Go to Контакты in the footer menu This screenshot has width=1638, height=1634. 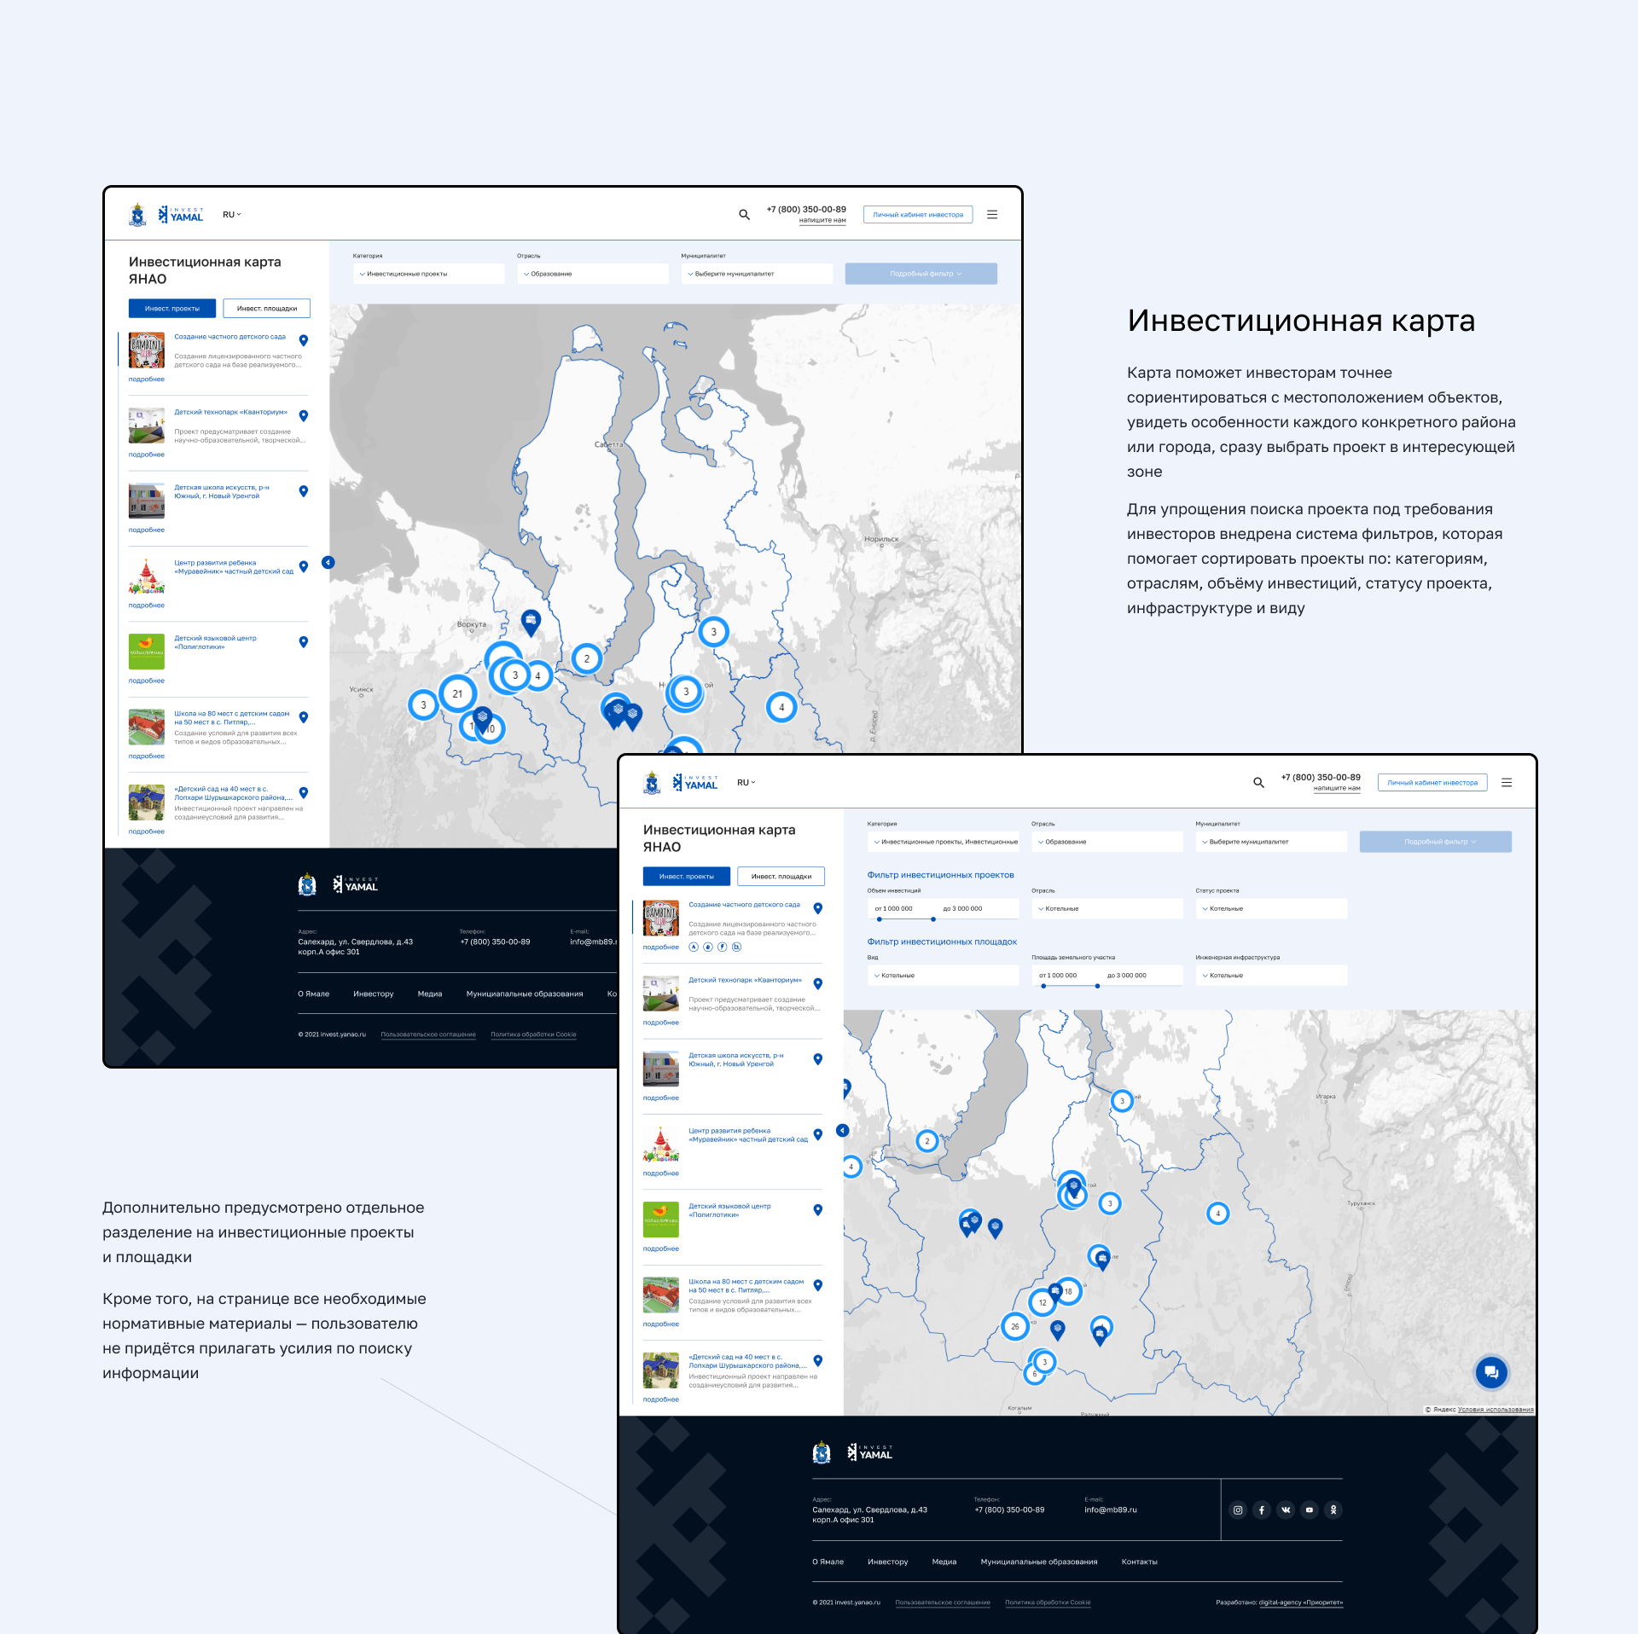point(1139,1562)
